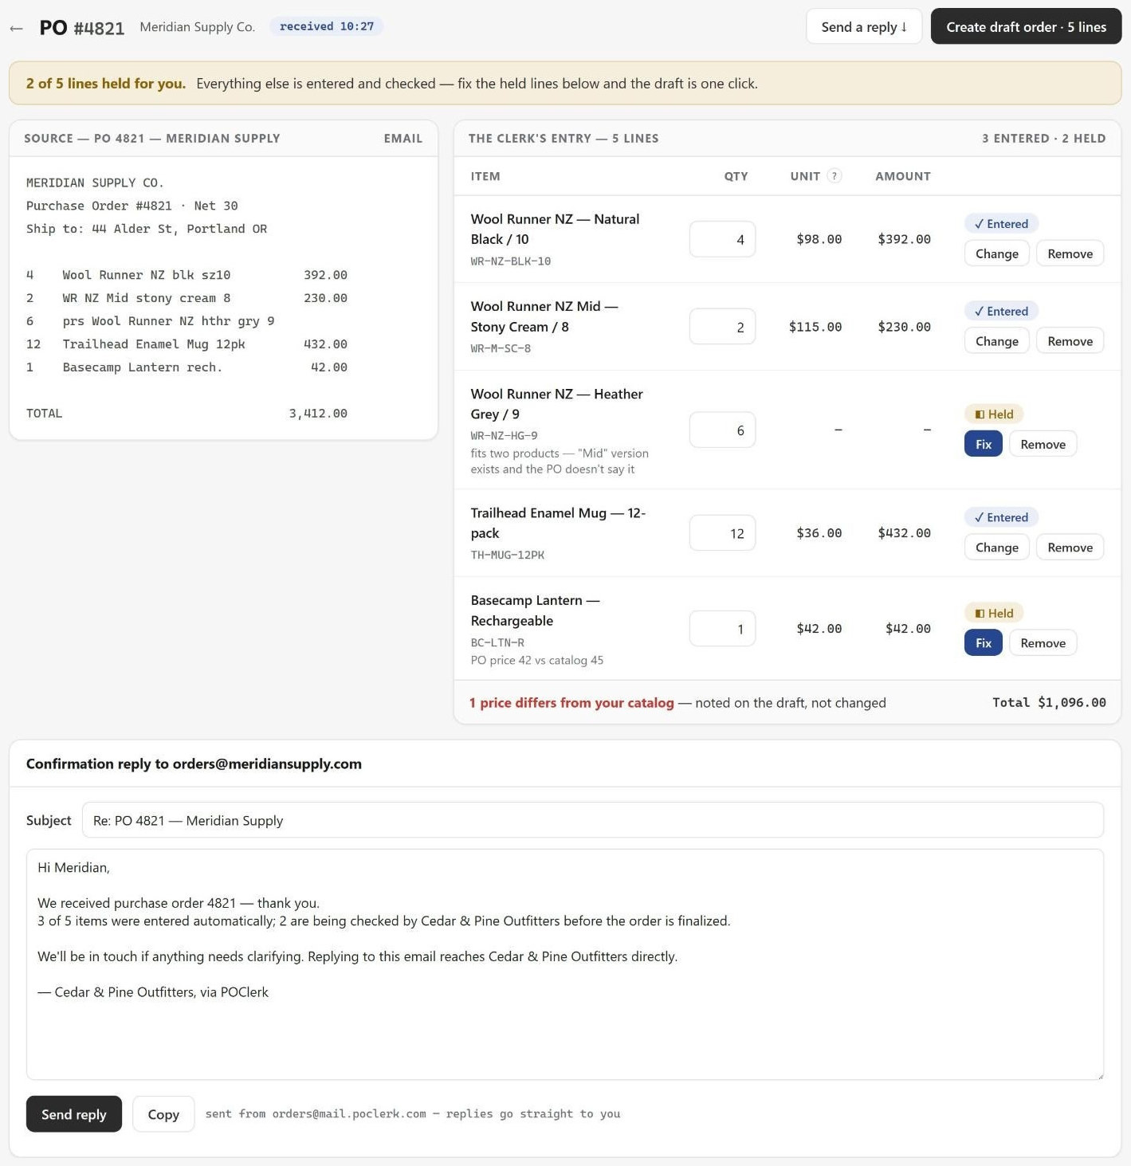Click the '2 of 5 lines held for you.' notice

[106, 84]
